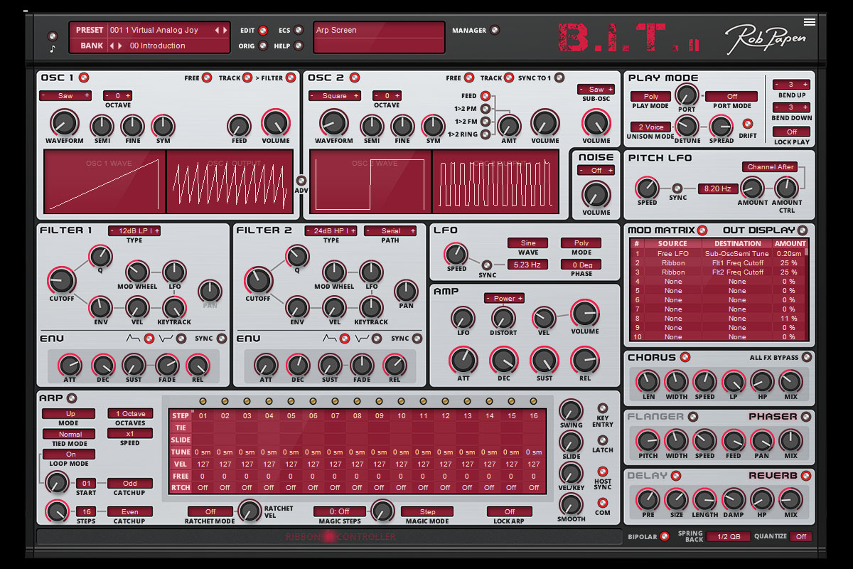Click the B.I.T. logo
The image size is (853, 569).
click(629, 37)
